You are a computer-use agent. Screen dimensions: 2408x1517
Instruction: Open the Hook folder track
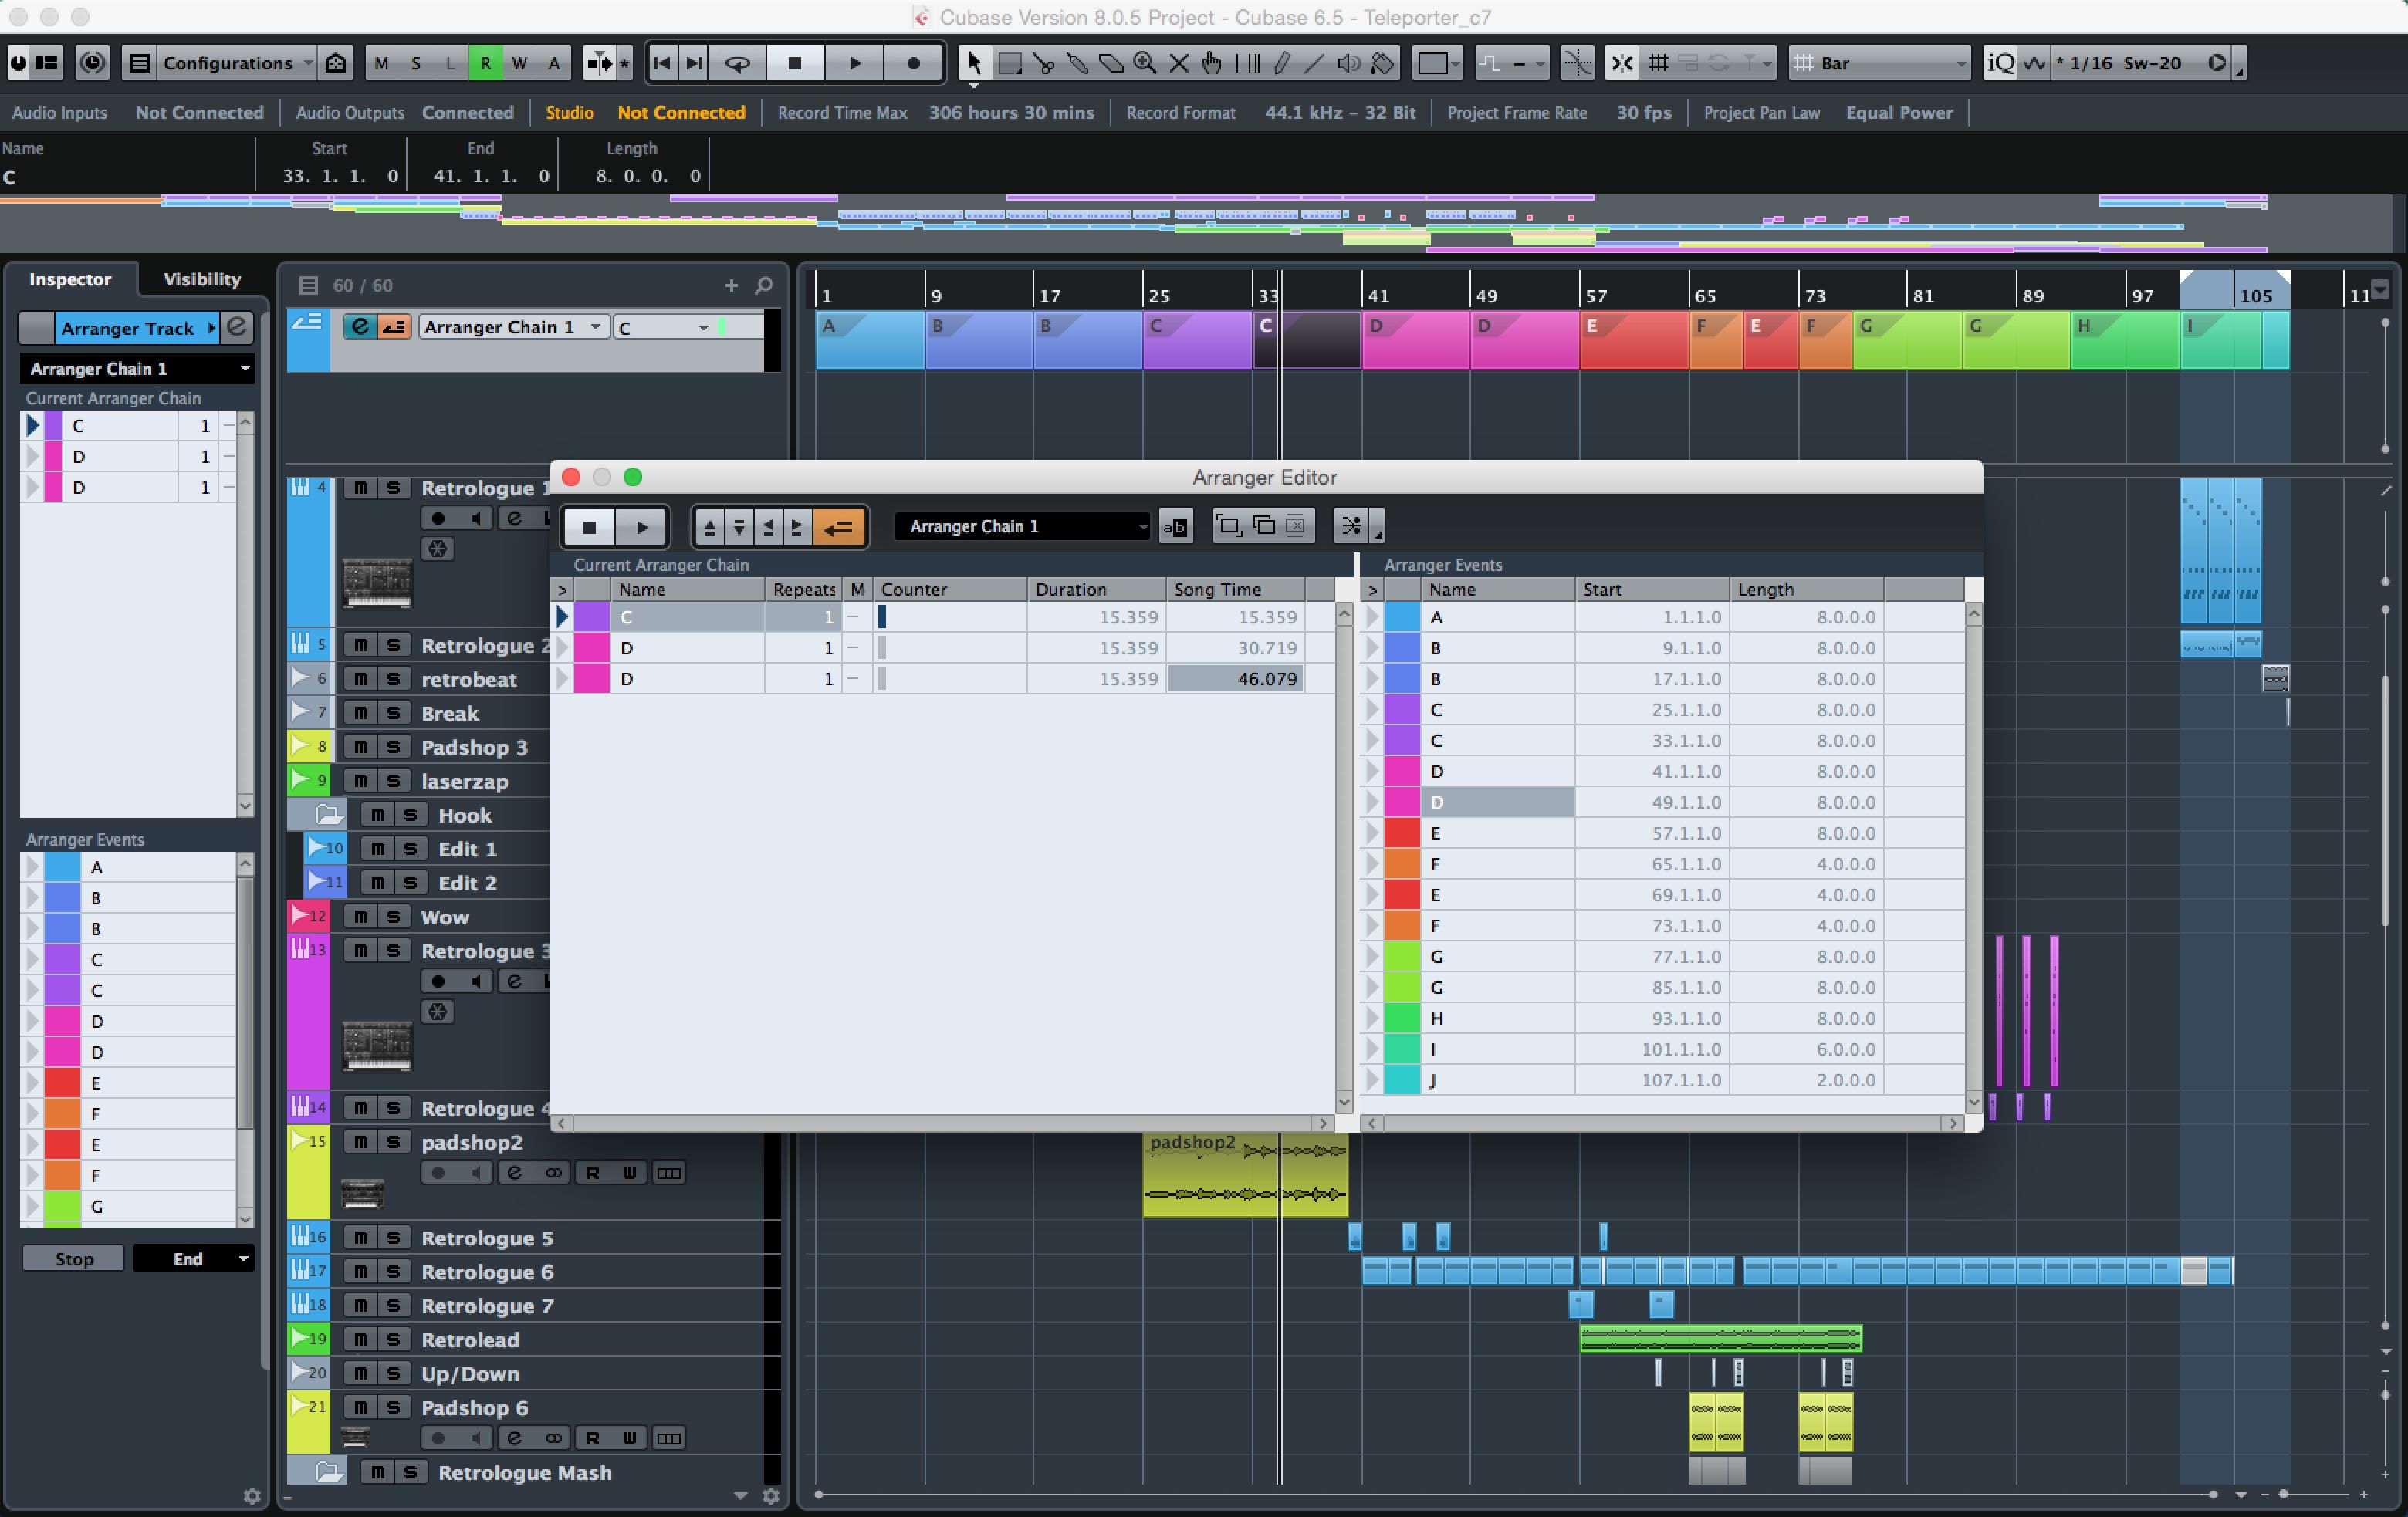(x=329, y=815)
